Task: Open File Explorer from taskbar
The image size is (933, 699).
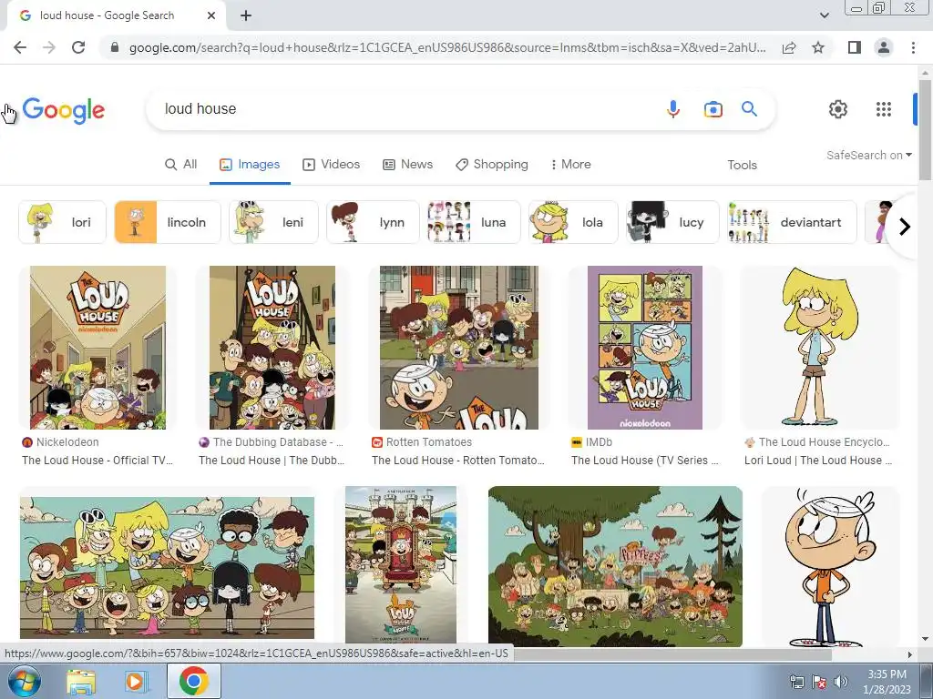Action: 81,682
